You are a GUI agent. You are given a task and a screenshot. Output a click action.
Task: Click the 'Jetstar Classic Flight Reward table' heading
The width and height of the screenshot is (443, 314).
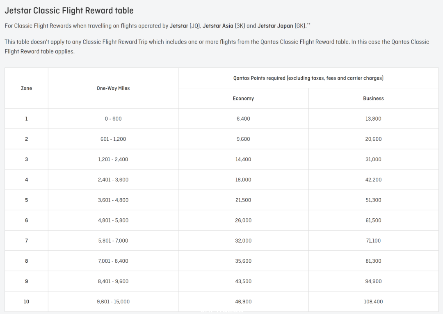[x=69, y=11]
